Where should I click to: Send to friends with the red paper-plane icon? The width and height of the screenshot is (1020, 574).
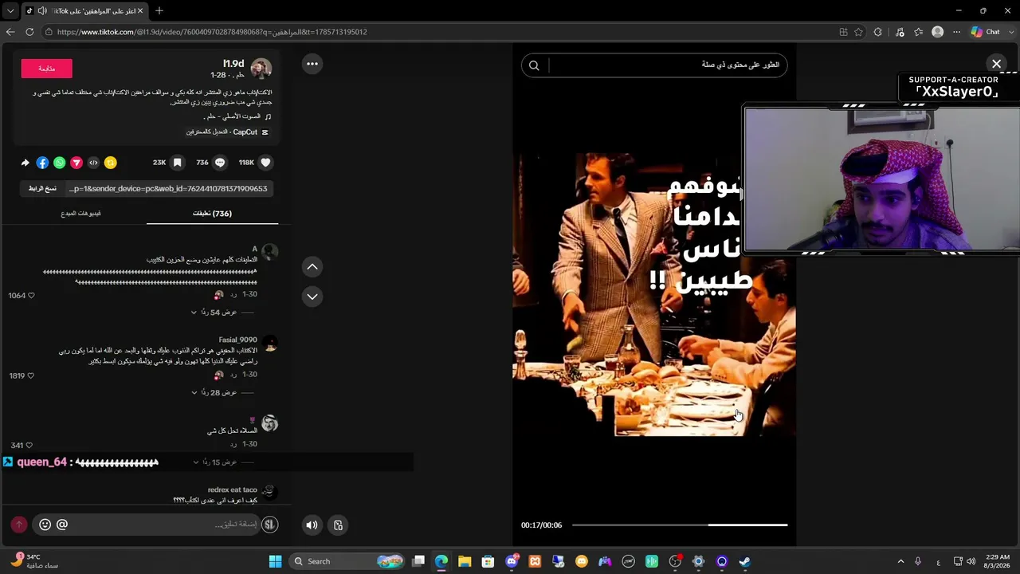click(x=76, y=163)
